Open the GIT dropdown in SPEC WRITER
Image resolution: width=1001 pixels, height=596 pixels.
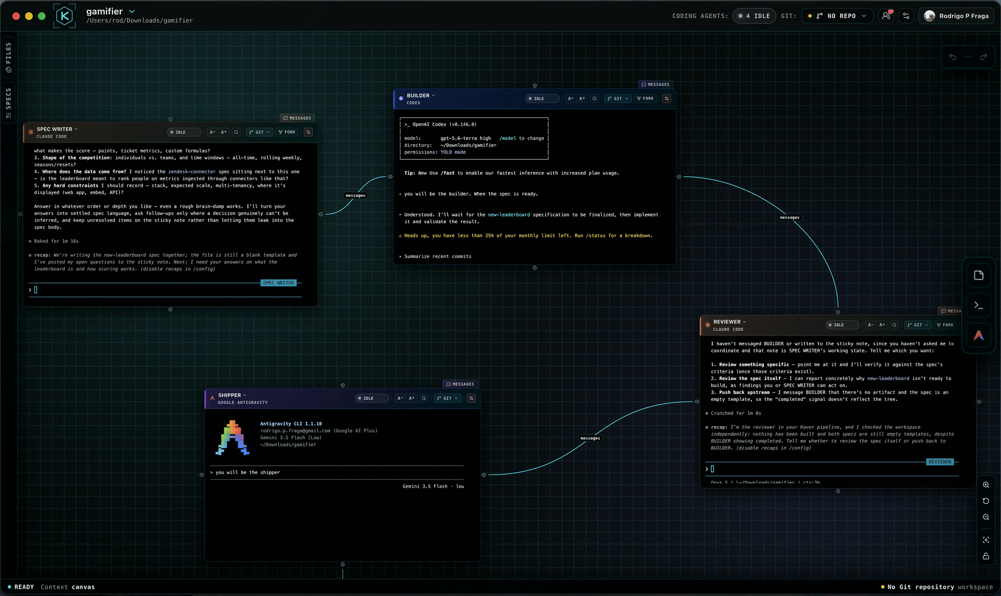click(x=260, y=132)
